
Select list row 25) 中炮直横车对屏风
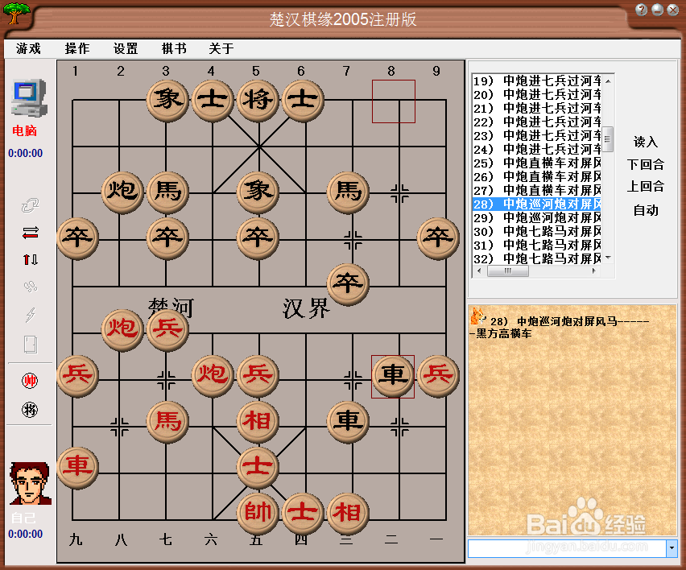(537, 163)
